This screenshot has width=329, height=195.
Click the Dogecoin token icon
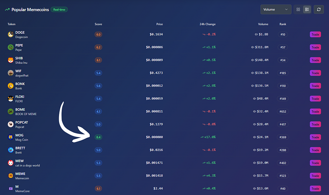[x=10, y=34]
